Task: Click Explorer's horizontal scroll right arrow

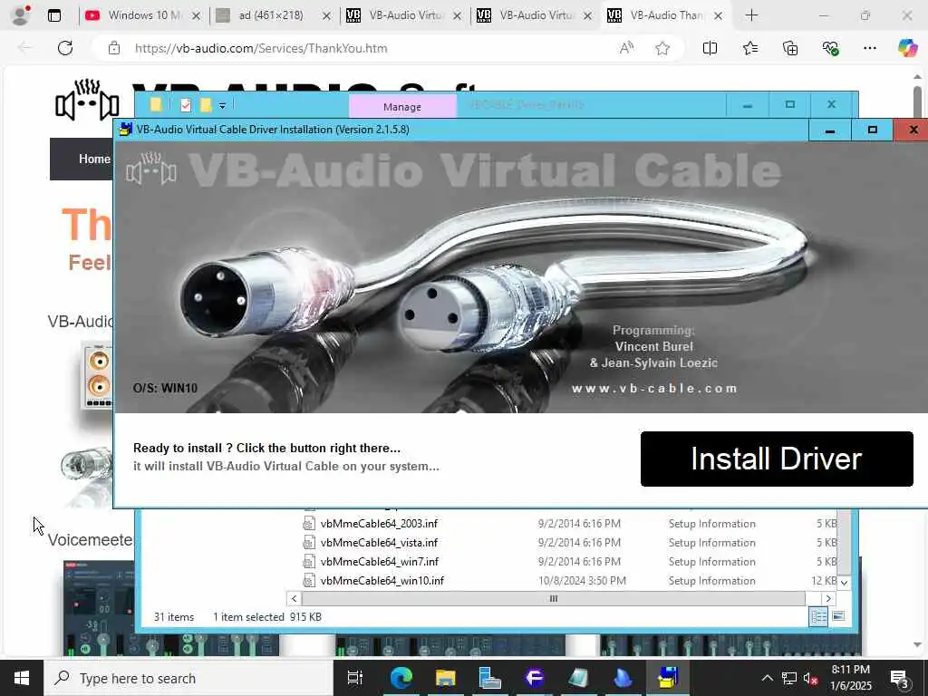Action: tap(828, 598)
